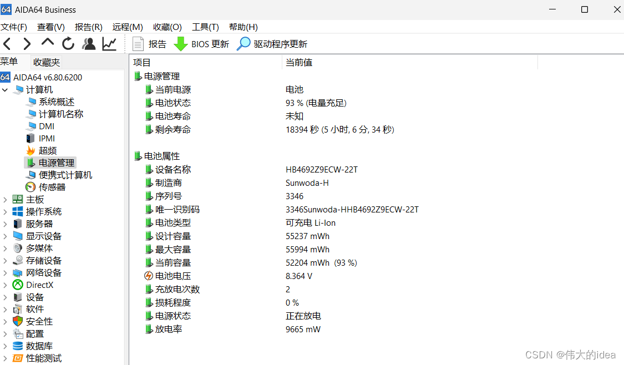The height and width of the screenshot is (365, 624).
Task: Click the 网络设备 network icon
Action: (x=18, y=273)
